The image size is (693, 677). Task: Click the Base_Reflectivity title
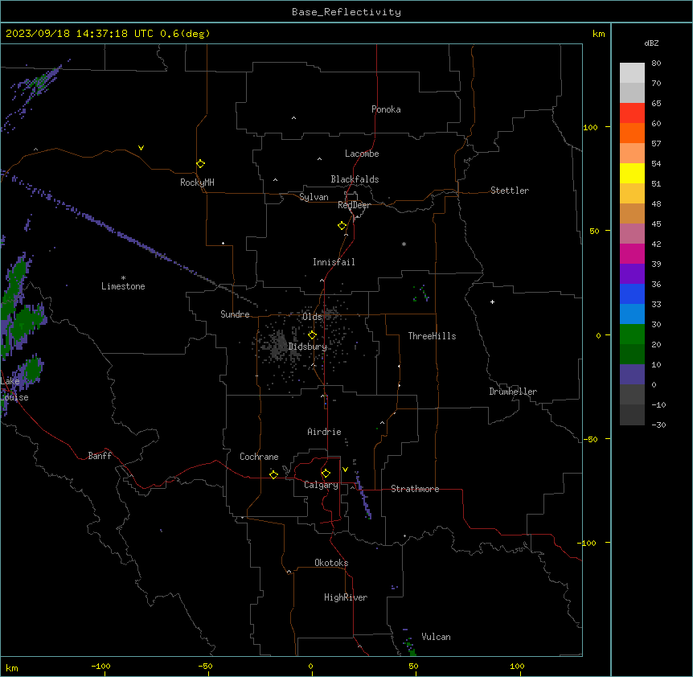pos(346,12)
